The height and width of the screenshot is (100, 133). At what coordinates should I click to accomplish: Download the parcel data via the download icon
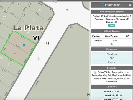112,44
